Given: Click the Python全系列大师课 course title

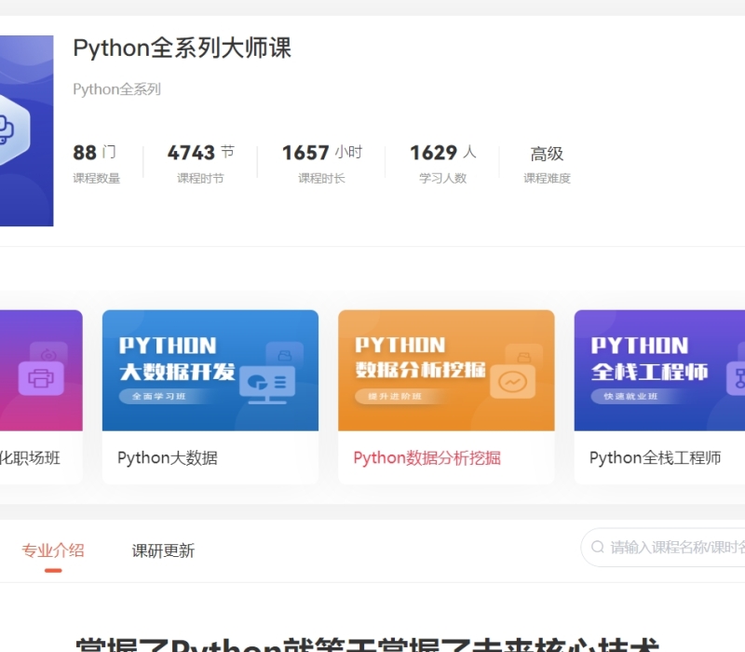Looking at the screenshot, I should [x=182, y=49].
